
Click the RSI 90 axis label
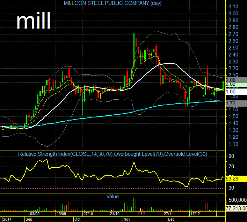click(x=231, y=156)
